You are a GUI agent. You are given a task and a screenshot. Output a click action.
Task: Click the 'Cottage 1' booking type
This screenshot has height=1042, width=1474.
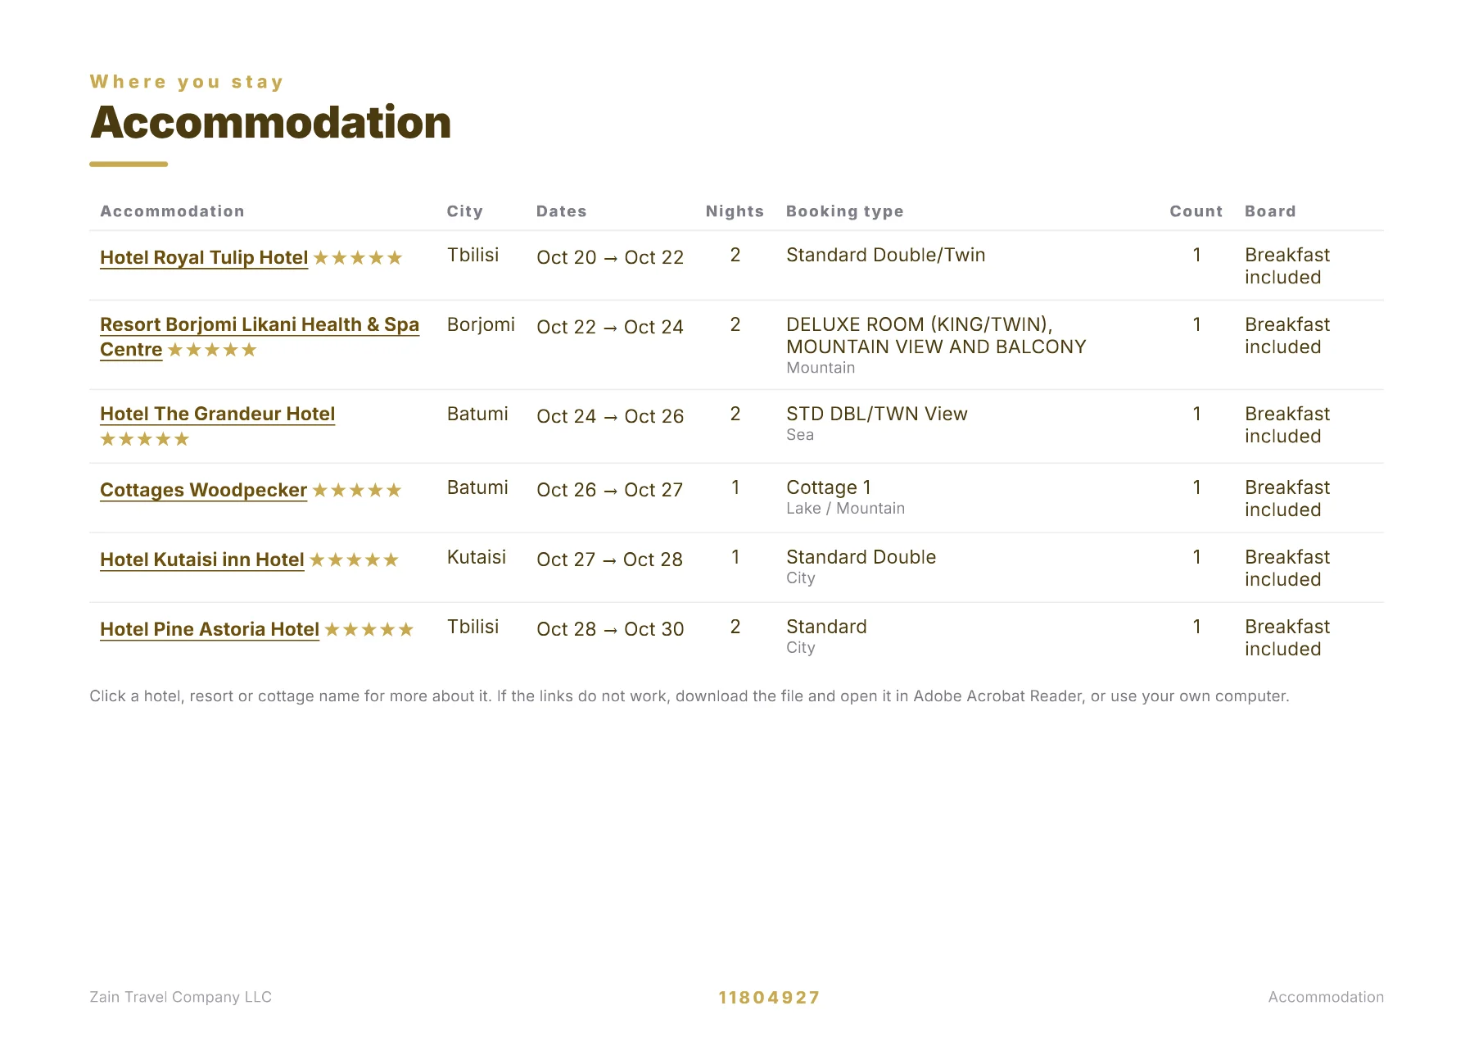tap(829, 487)
